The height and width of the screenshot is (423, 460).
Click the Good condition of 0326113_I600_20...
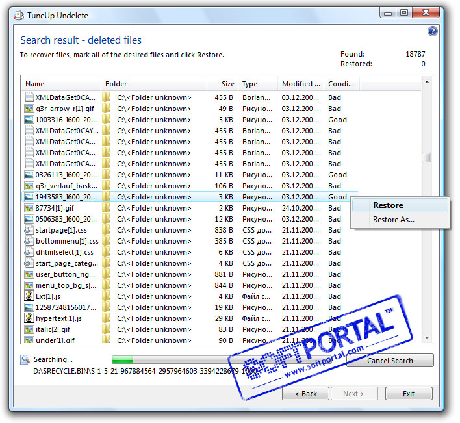[x=337, y=175]
